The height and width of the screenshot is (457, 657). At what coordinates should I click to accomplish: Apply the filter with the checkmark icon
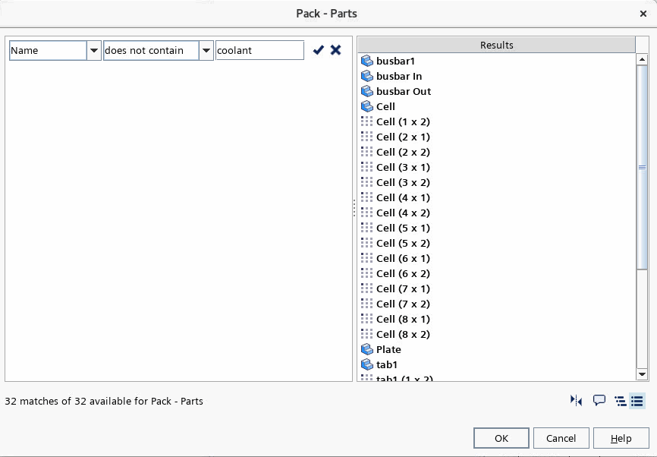tap(319, 50)
